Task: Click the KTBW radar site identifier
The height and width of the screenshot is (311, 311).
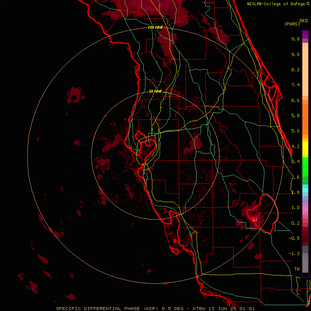Action: [x=198, y=309]
